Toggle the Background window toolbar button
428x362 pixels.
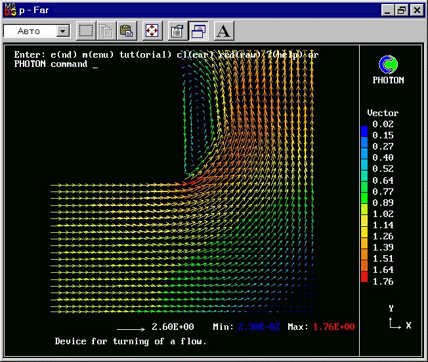click(198, 31)
